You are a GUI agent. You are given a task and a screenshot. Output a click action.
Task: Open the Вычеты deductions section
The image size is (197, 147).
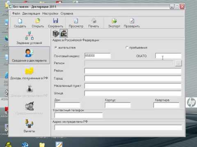29,126
